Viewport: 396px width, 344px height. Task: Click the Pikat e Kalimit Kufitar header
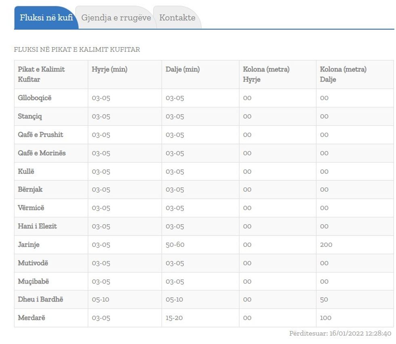coord(41,74)
